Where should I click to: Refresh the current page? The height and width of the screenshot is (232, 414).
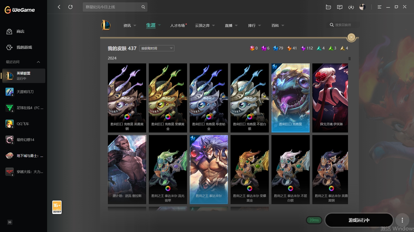tap(70, 7)
